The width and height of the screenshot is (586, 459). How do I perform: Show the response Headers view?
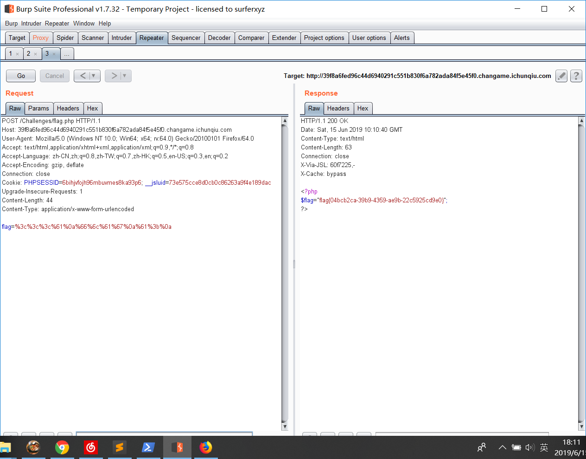[338, 109]
